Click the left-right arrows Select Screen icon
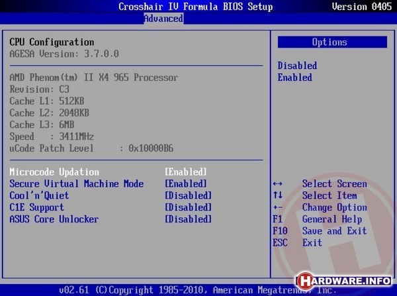This screenshot has width=397, height=296. (x=278, y=183)
